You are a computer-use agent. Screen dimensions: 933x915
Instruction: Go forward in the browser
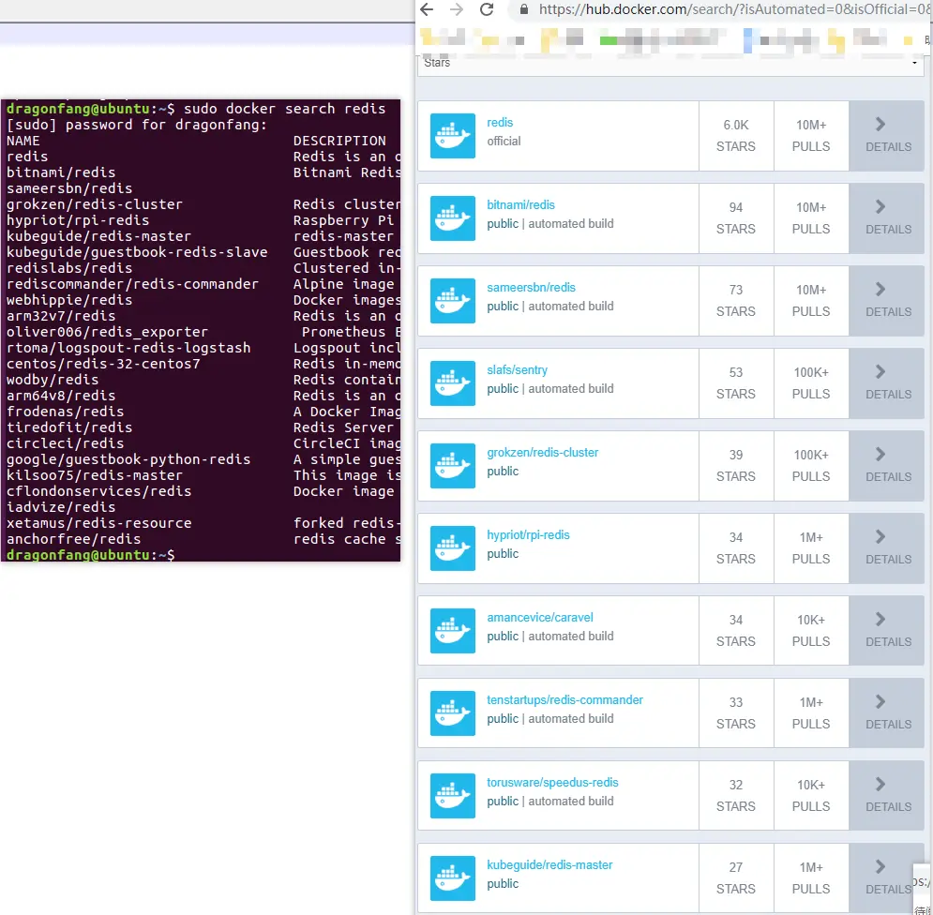click(457, 9)
